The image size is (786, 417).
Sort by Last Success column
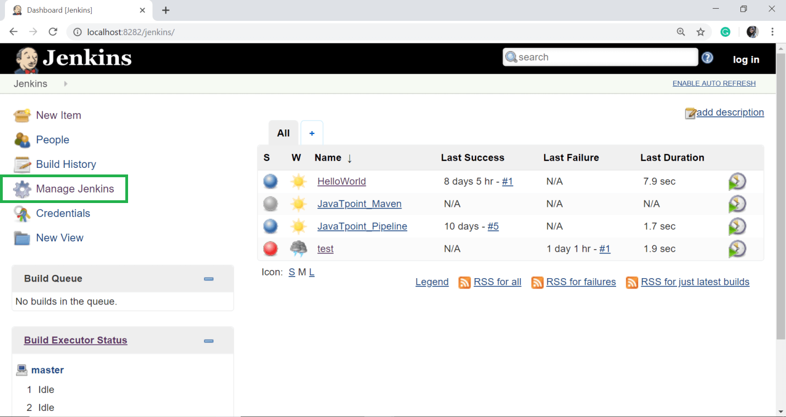473,157
